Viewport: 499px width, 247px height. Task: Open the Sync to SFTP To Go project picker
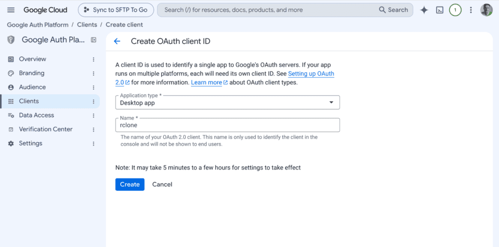[x=116, y=10]
